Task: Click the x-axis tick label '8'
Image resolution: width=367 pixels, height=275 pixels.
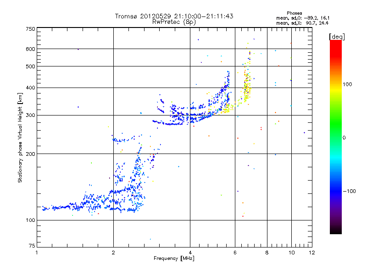Action: tap(267, 253)
